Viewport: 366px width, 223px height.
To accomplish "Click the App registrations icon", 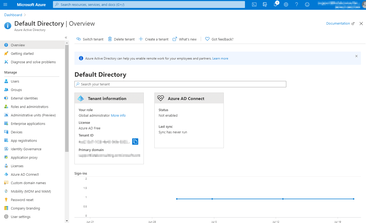I will tap(6, 140).
